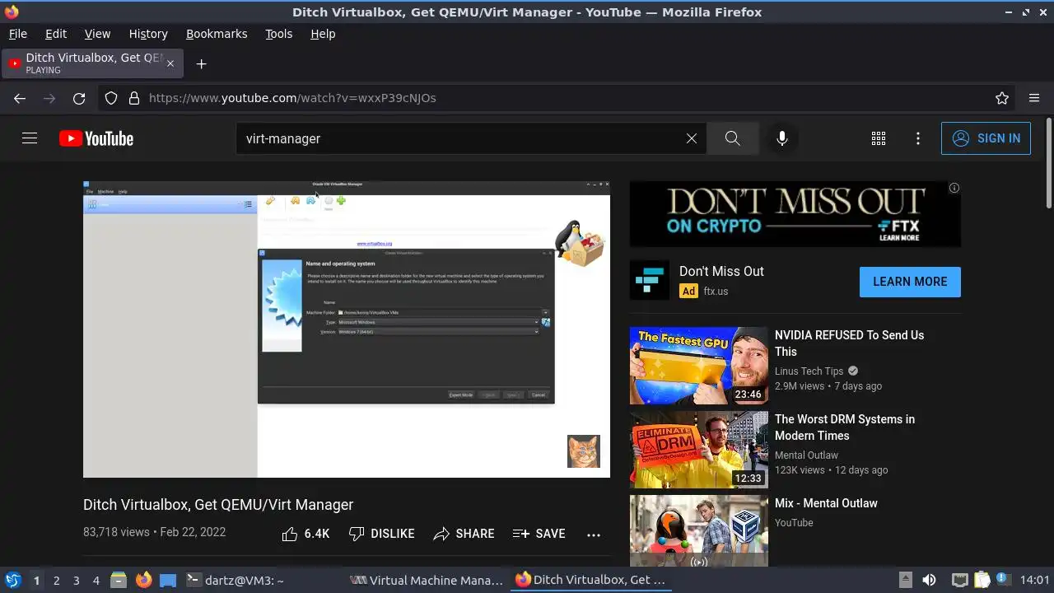Click the video player area

pos(347,329)
